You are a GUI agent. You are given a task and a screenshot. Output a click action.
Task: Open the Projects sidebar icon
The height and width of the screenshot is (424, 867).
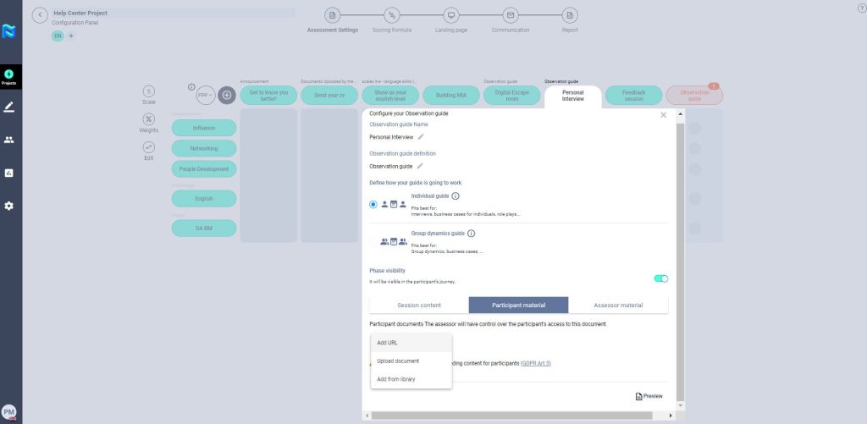pos(9,76)
